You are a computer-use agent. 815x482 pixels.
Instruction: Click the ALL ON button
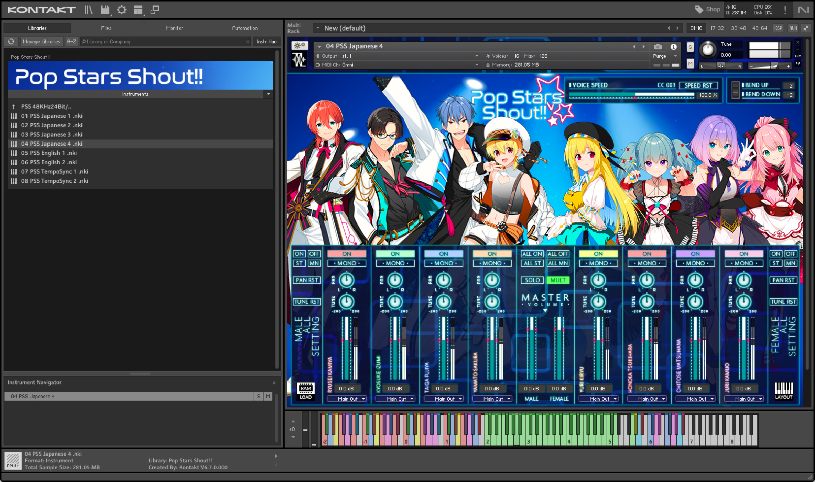coord(532,254)
